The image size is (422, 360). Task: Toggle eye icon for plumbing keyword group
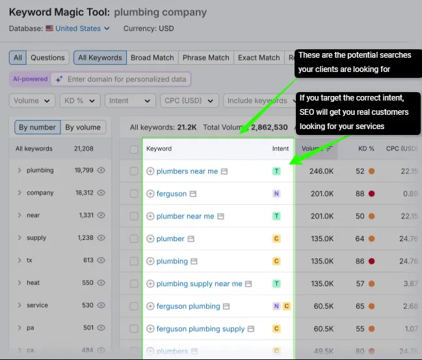(101, 171)
